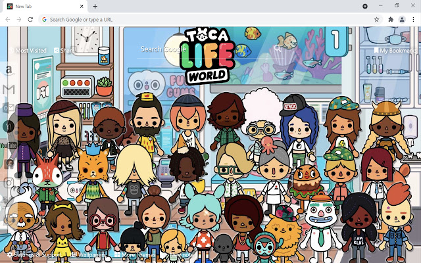Click the dark circular icon in the title bar
The height and width of the screenshot is (263, 421).
tap(365, 6)
